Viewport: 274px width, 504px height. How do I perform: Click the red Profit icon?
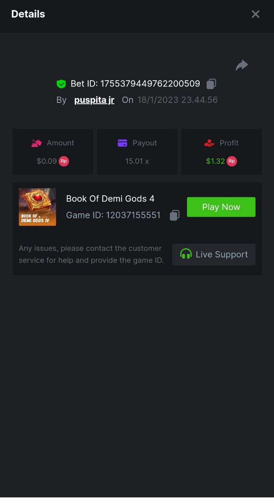(209, 143)
